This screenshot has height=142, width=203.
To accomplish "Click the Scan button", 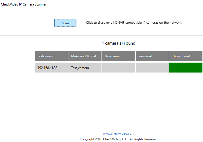I will pos(65,23).
